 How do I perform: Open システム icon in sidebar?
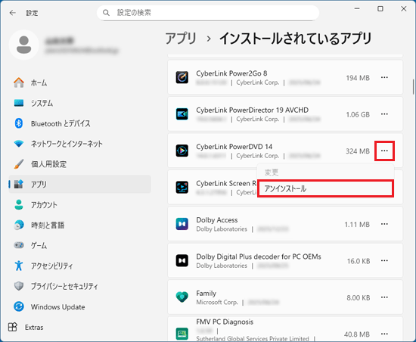tap(19, 103)
